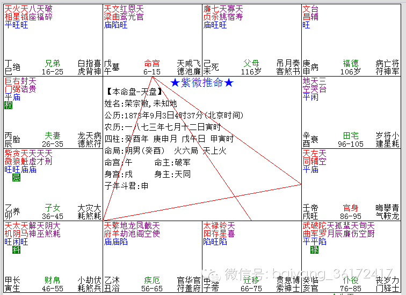This screenshot has height=295, width=406.
Task: Click the 太阳 禄存 star names
Action: 211,230
